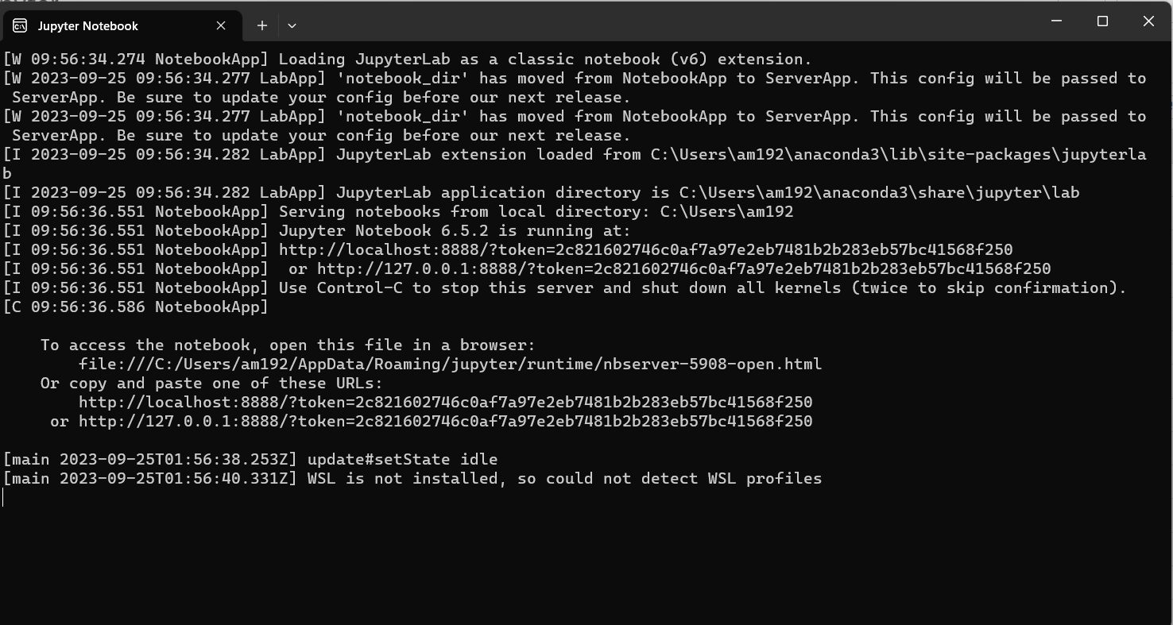
Task: Click the JupyterLab extension loaded log line
Action: tap(556, 154)
